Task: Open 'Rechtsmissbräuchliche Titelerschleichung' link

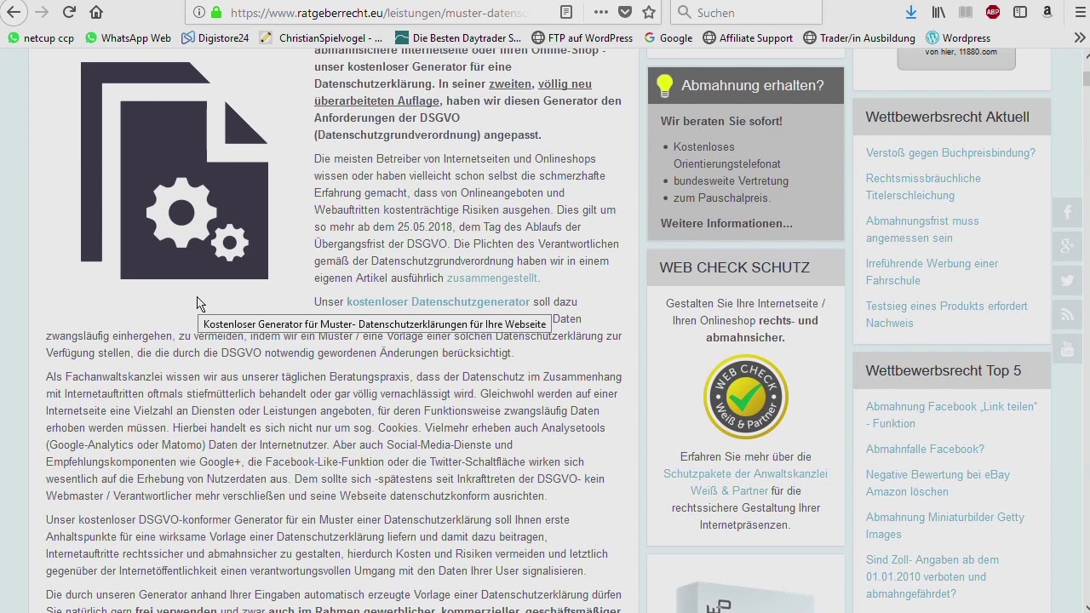Action: coord(923,186)
